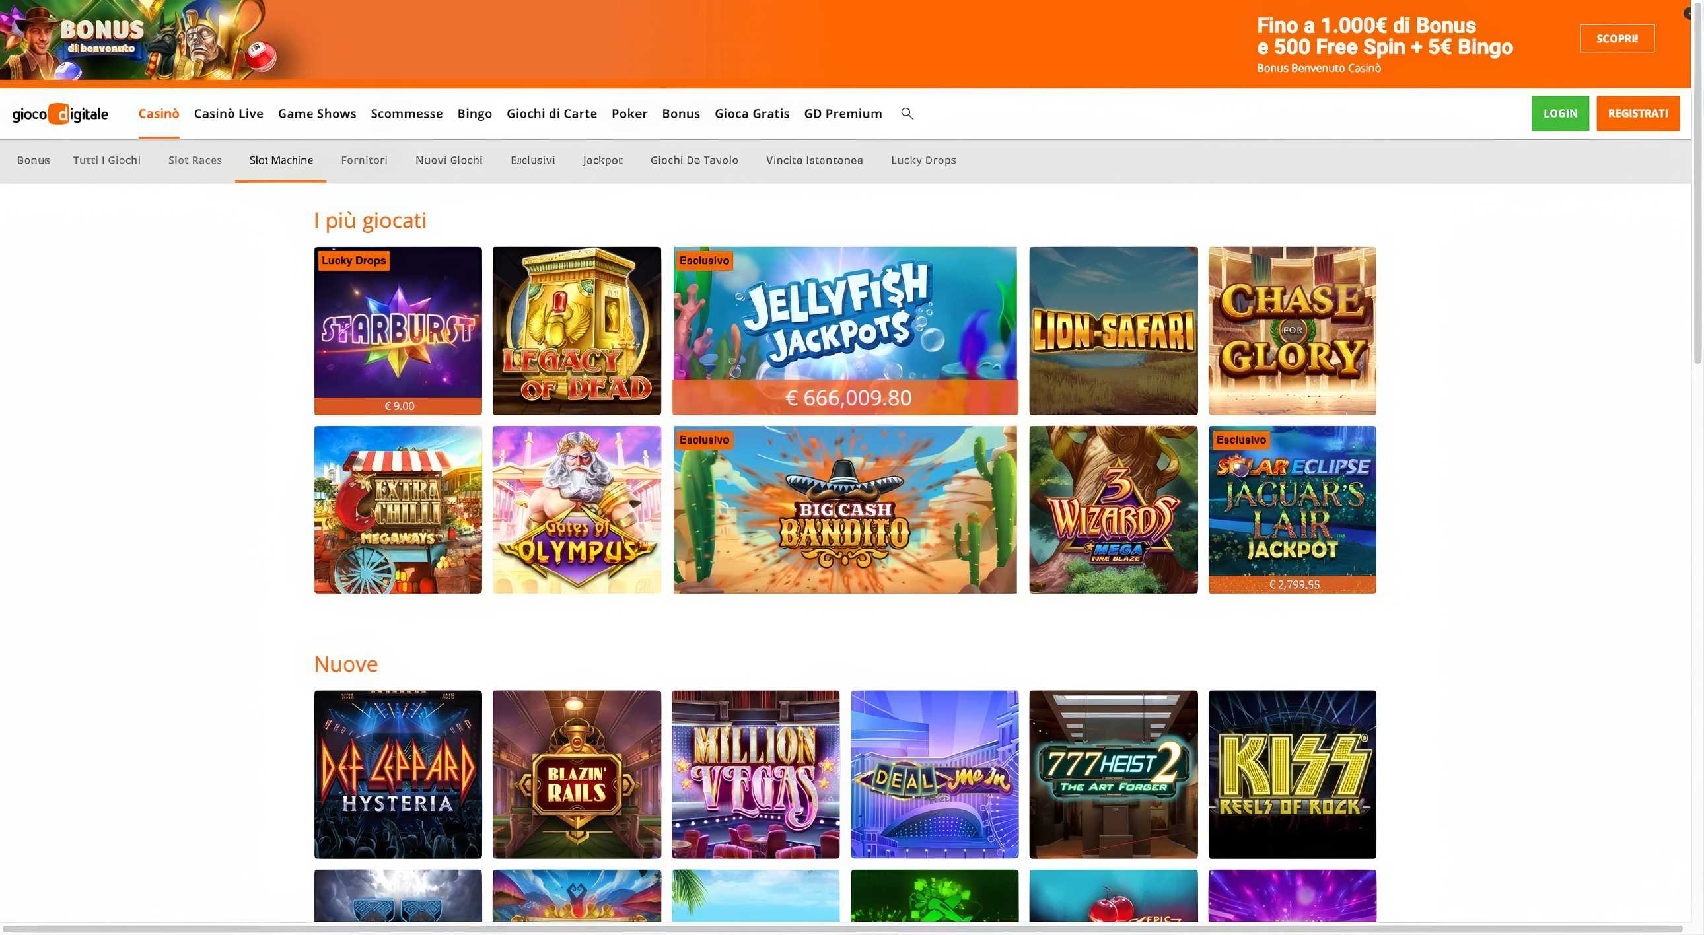Open the Gates of Olympus slot

pos(576,508)
